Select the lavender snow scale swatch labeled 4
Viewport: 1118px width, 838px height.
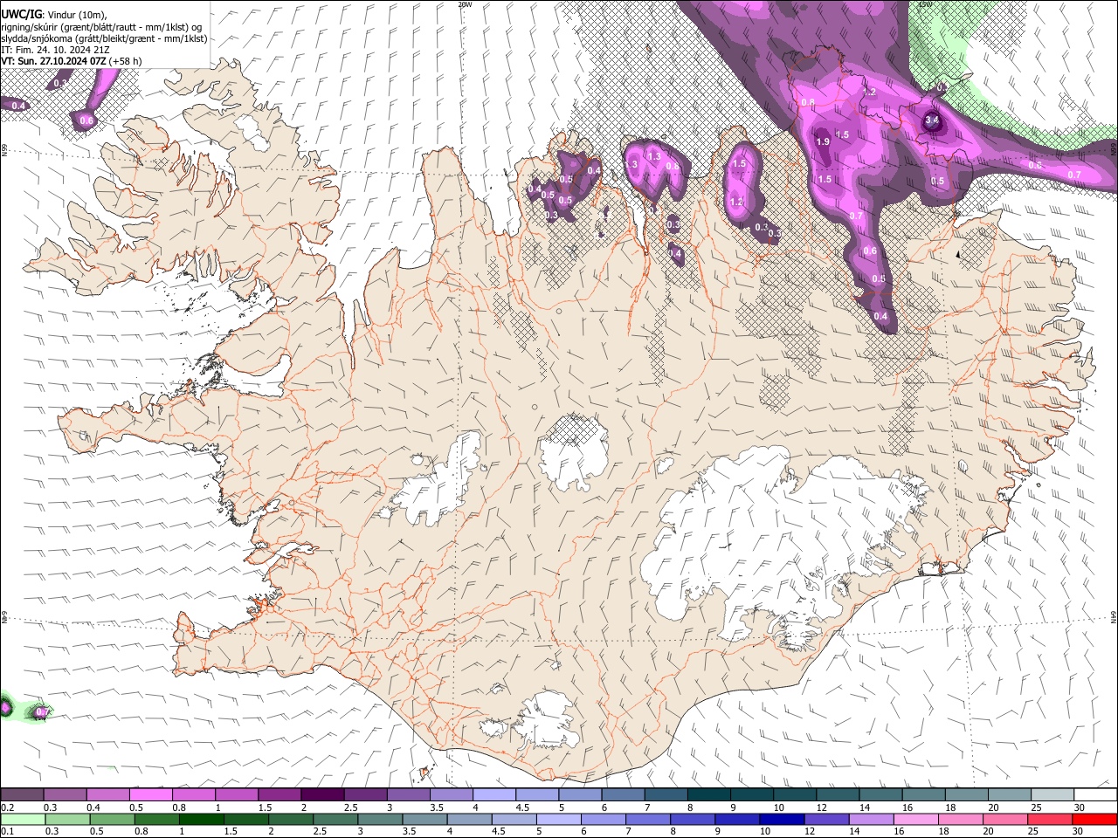493,795
